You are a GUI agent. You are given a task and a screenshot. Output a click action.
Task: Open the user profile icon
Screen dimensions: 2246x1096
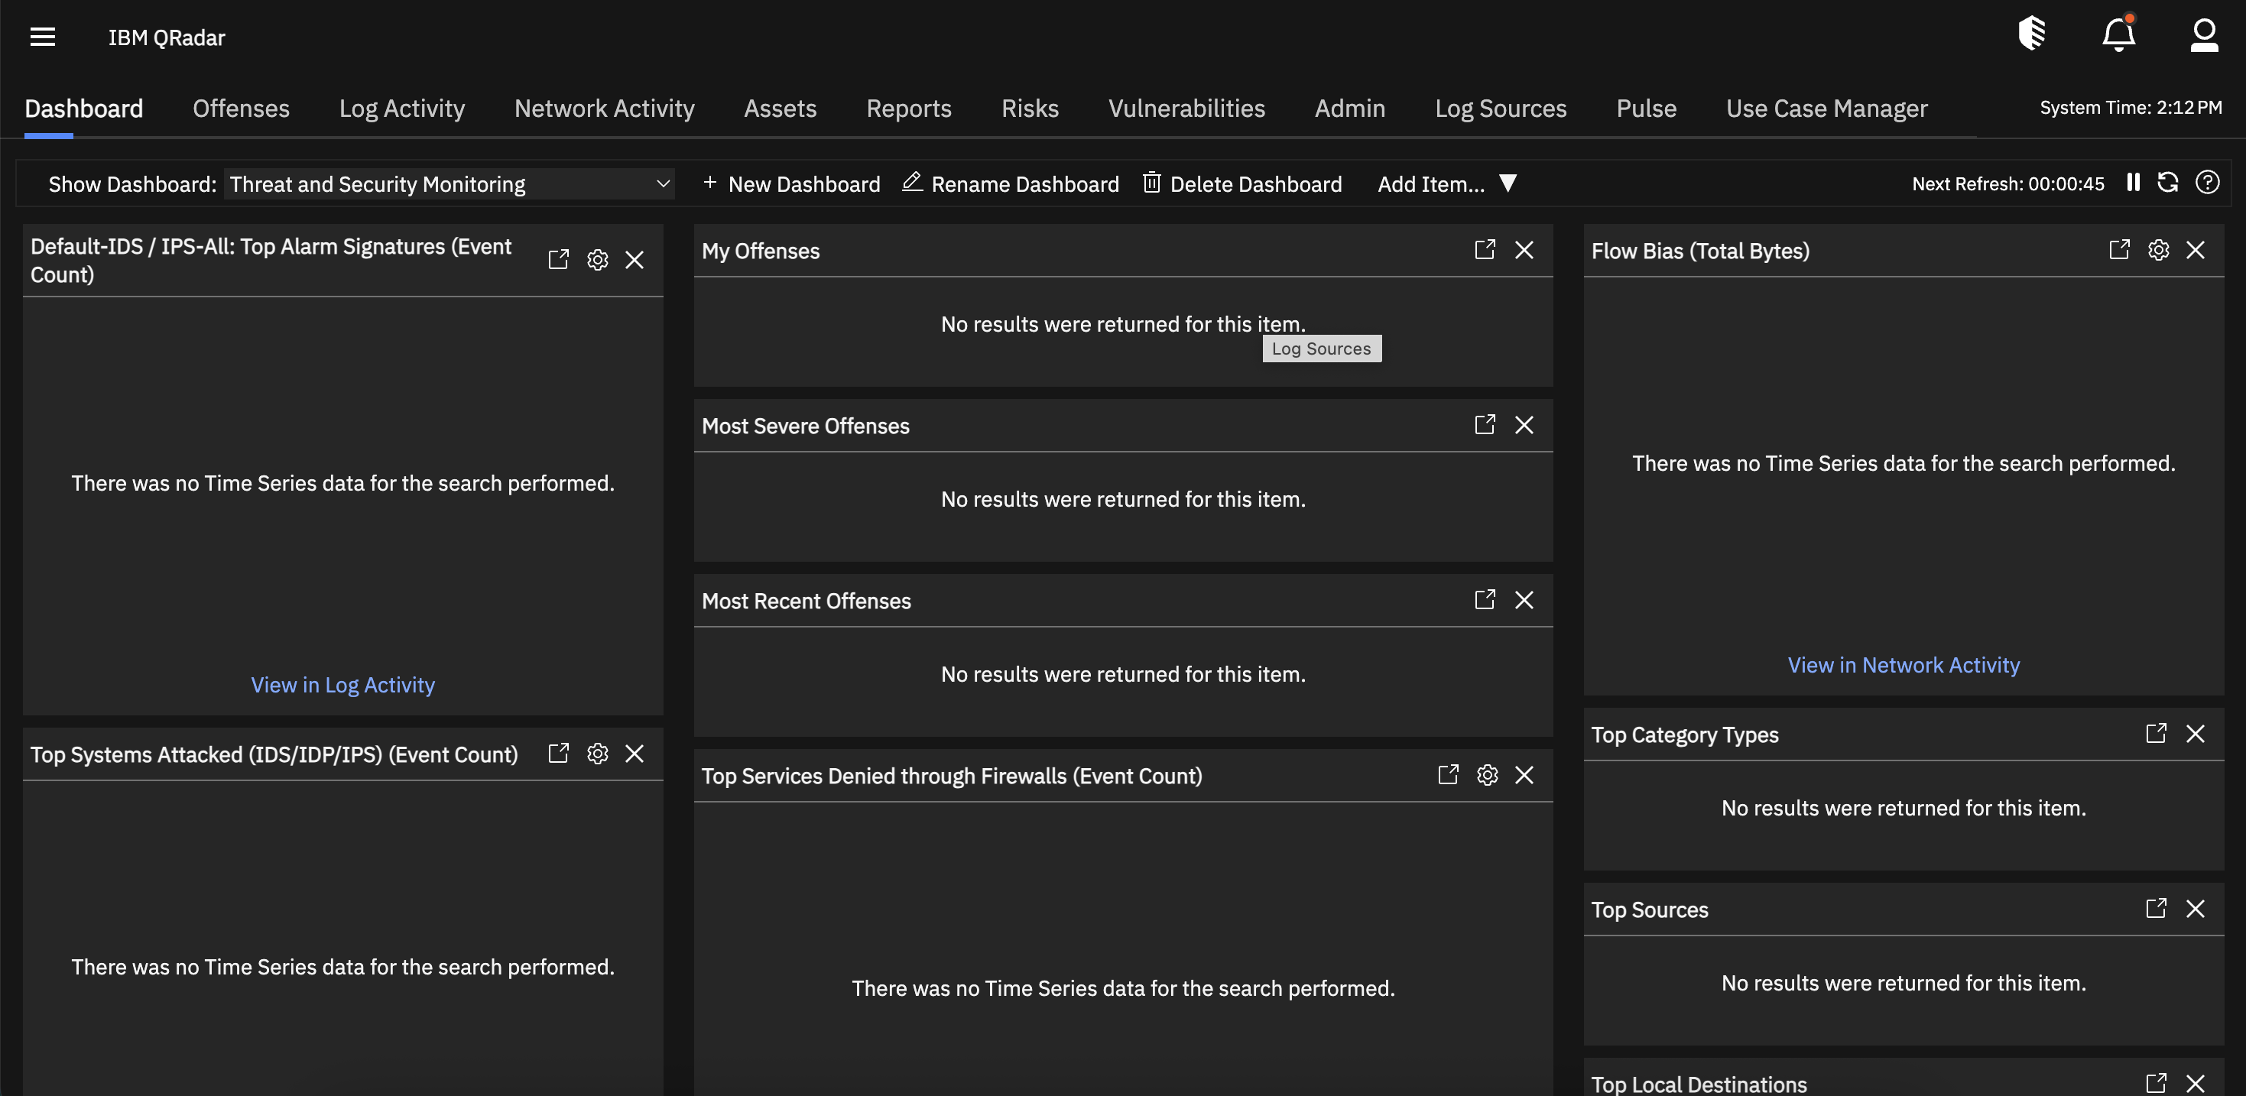tap(2203, 35)
